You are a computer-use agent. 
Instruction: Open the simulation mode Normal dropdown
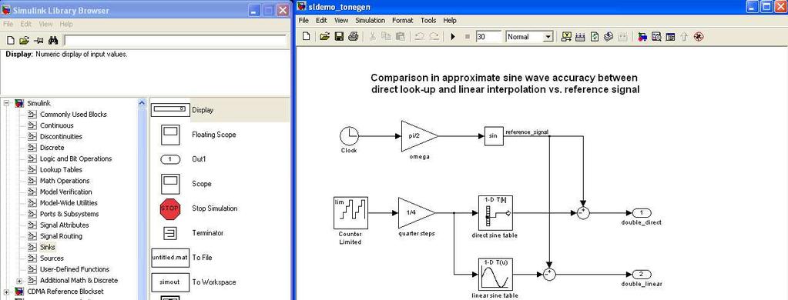(530, 37)
